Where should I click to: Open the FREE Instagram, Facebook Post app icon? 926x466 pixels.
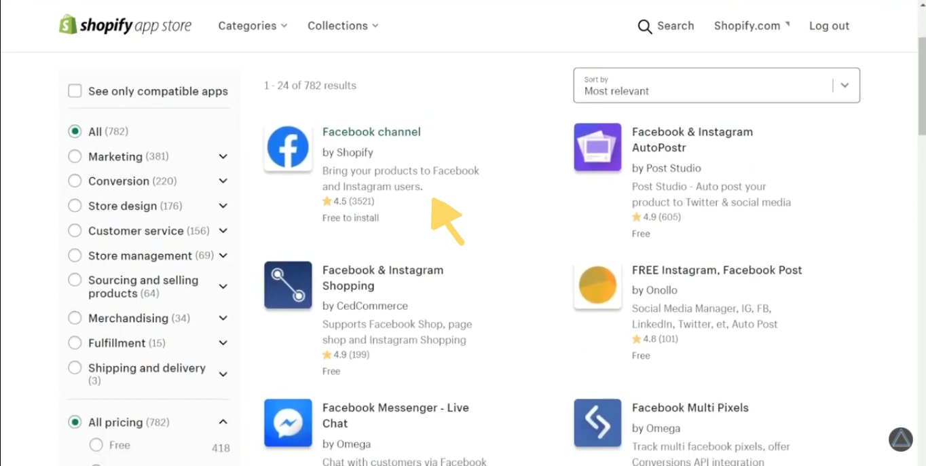tap(597, 285)
